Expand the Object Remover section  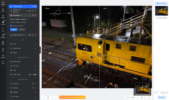pyautogui.click(x=35, y=35)
